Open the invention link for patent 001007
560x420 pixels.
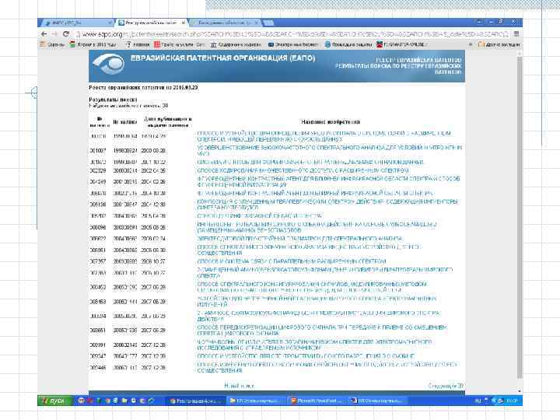(329, 150)
